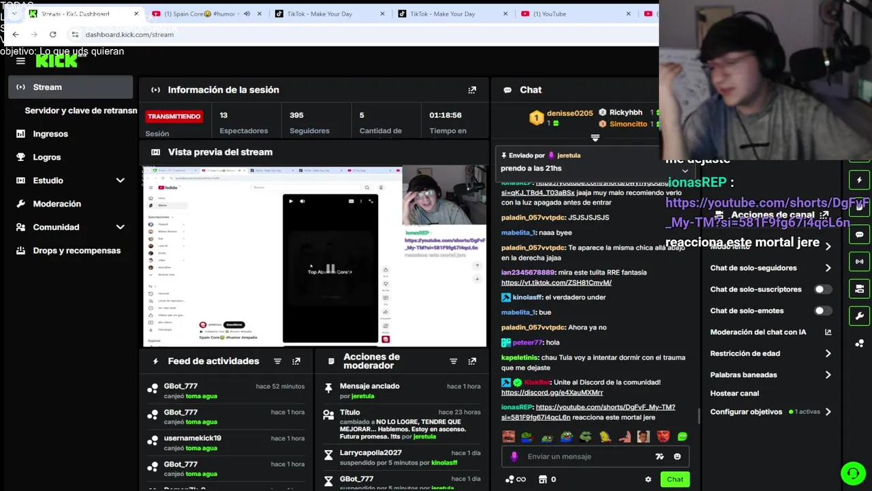Click the chat bubble button in right rail
This screenshot has height=491, width=872.
pos(859,235)
